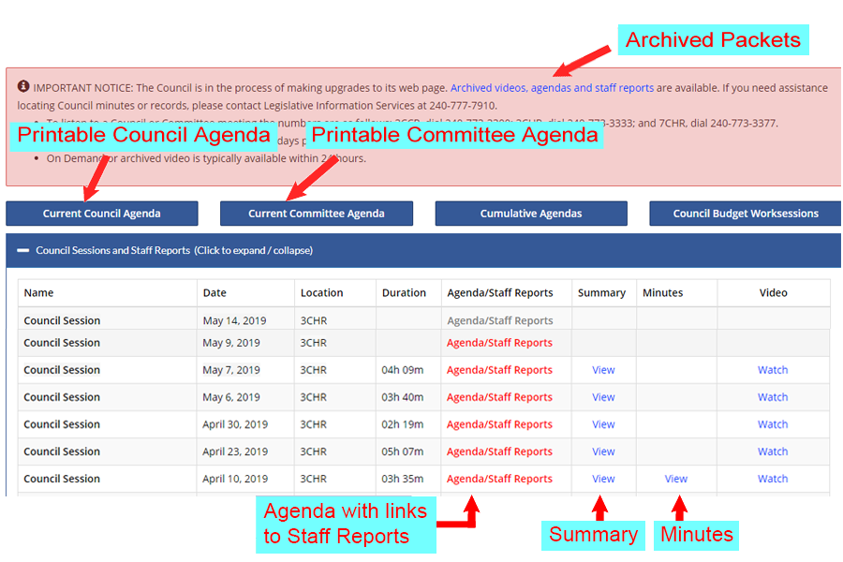This screenshot has height=562, width=843.
Task: Open Agenda/Staff Reports for May 14, 2019
Action: pos(499,320)
